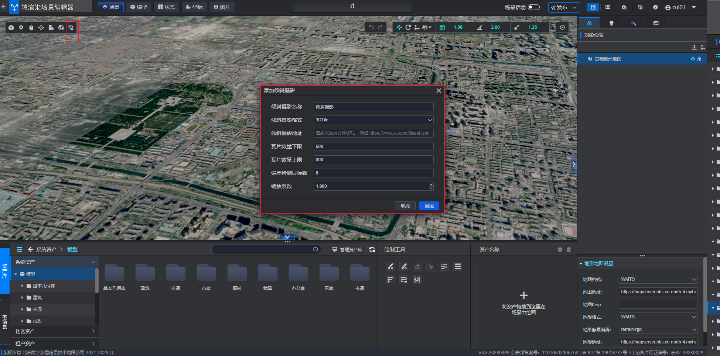Screen dimensions: 720x356
Task: Open the lighting bulb settings tab
Action: [611, 23]
